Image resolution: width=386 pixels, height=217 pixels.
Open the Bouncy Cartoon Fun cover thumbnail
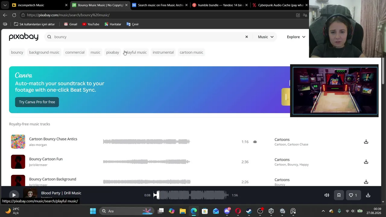(x=18, y=162)
